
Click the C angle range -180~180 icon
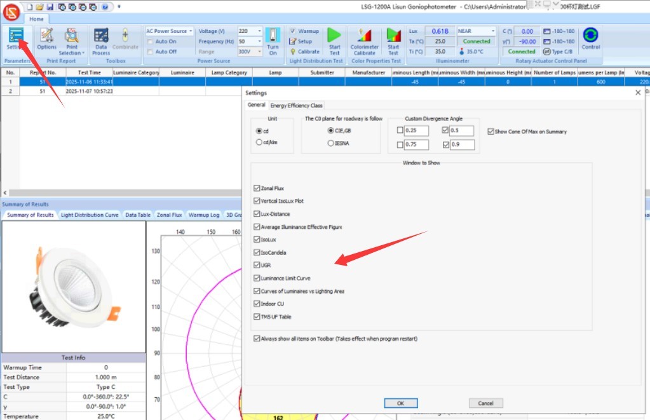point(547,31)
